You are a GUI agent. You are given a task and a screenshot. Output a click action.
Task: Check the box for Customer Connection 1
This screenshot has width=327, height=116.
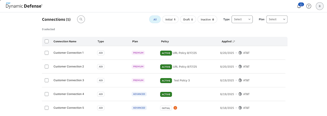[47, 53]
